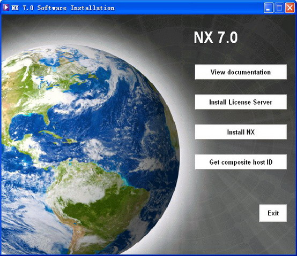Image resolution: width=297 pixels, height=256 pixels.
Task: Click the Gulf of Mexico on the globe
Action: [x=28, y=125]
